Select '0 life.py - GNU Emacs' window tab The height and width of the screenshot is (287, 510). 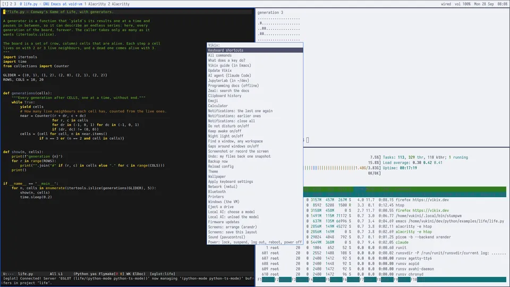point(51,4)
